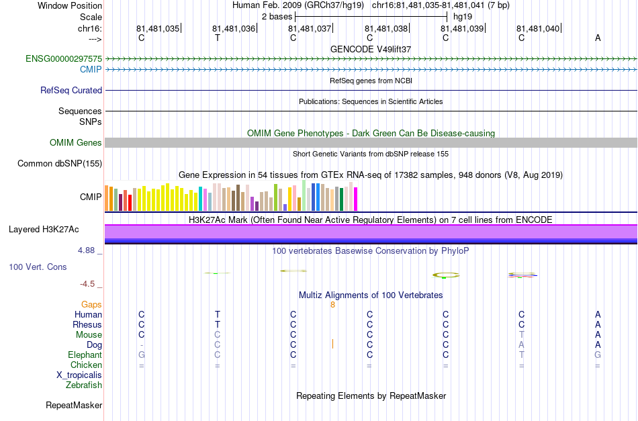Open the X_tropicalis species label

(x=79, y=375)
